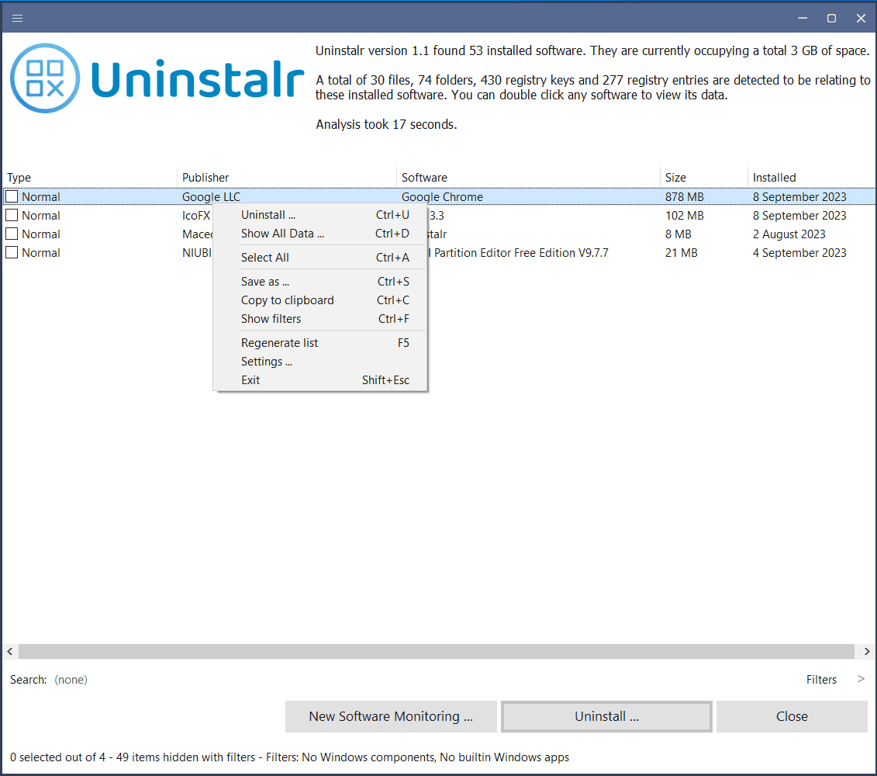Click Regenerate list menu entry
Viewport: 877px width, 776px height.
(x=320, y=343)
